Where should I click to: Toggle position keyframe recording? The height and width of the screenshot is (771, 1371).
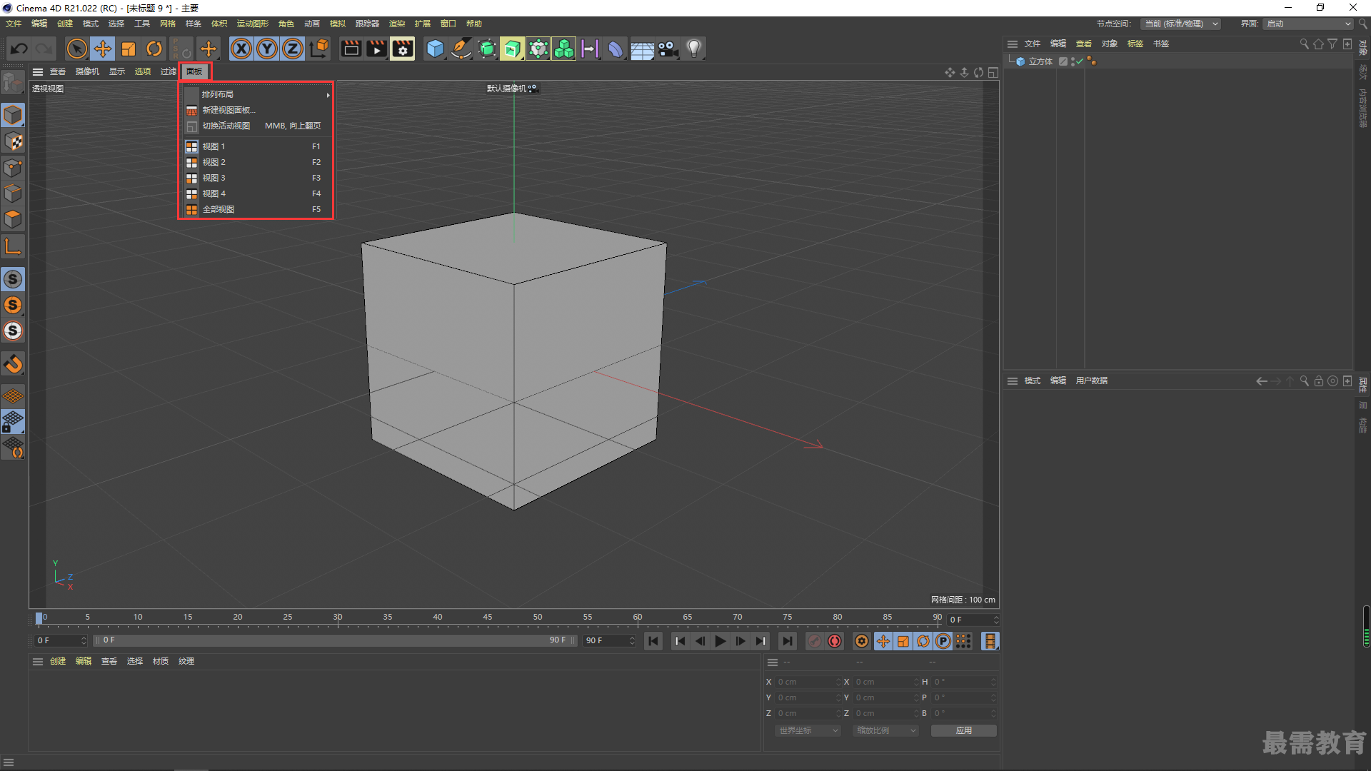(883, 641)
